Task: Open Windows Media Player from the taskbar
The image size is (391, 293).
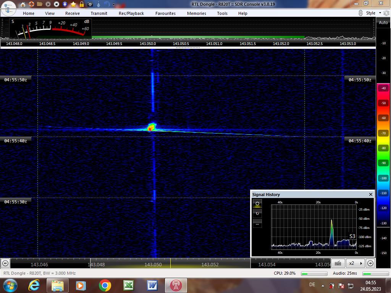Action: [x=81, y=285]
